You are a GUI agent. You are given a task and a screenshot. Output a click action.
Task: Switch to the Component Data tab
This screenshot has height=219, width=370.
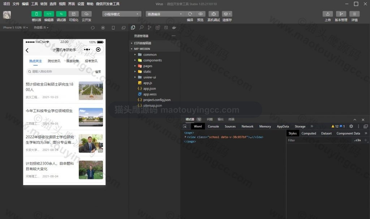(x=348, y=133)
